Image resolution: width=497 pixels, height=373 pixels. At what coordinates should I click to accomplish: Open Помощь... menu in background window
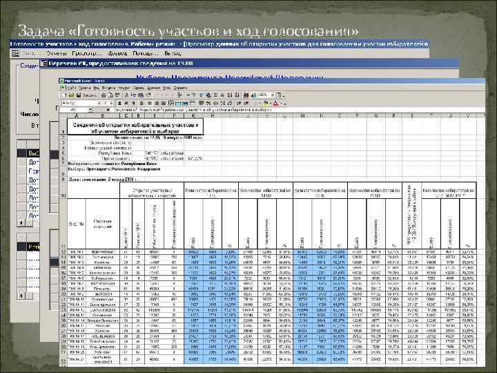(x=145, y=53)
